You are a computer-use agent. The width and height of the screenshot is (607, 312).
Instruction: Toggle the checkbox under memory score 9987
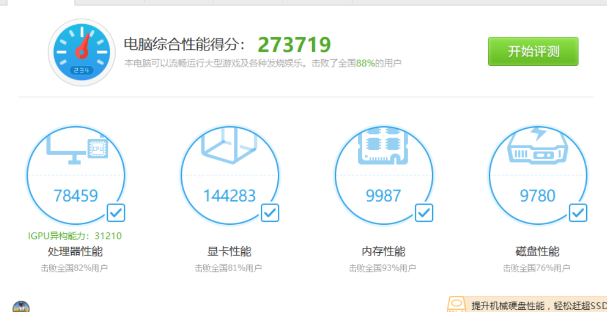[424, 213]
